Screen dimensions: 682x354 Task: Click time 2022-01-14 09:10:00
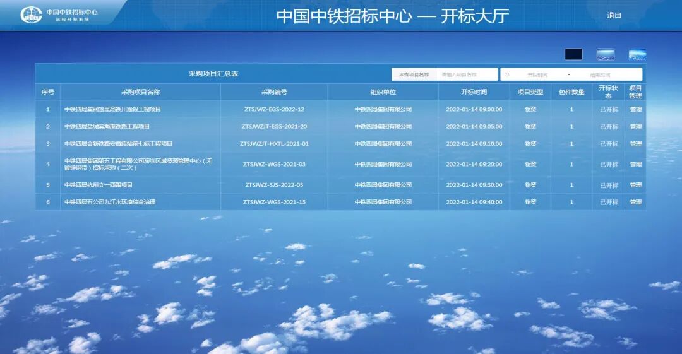[474, 144]
